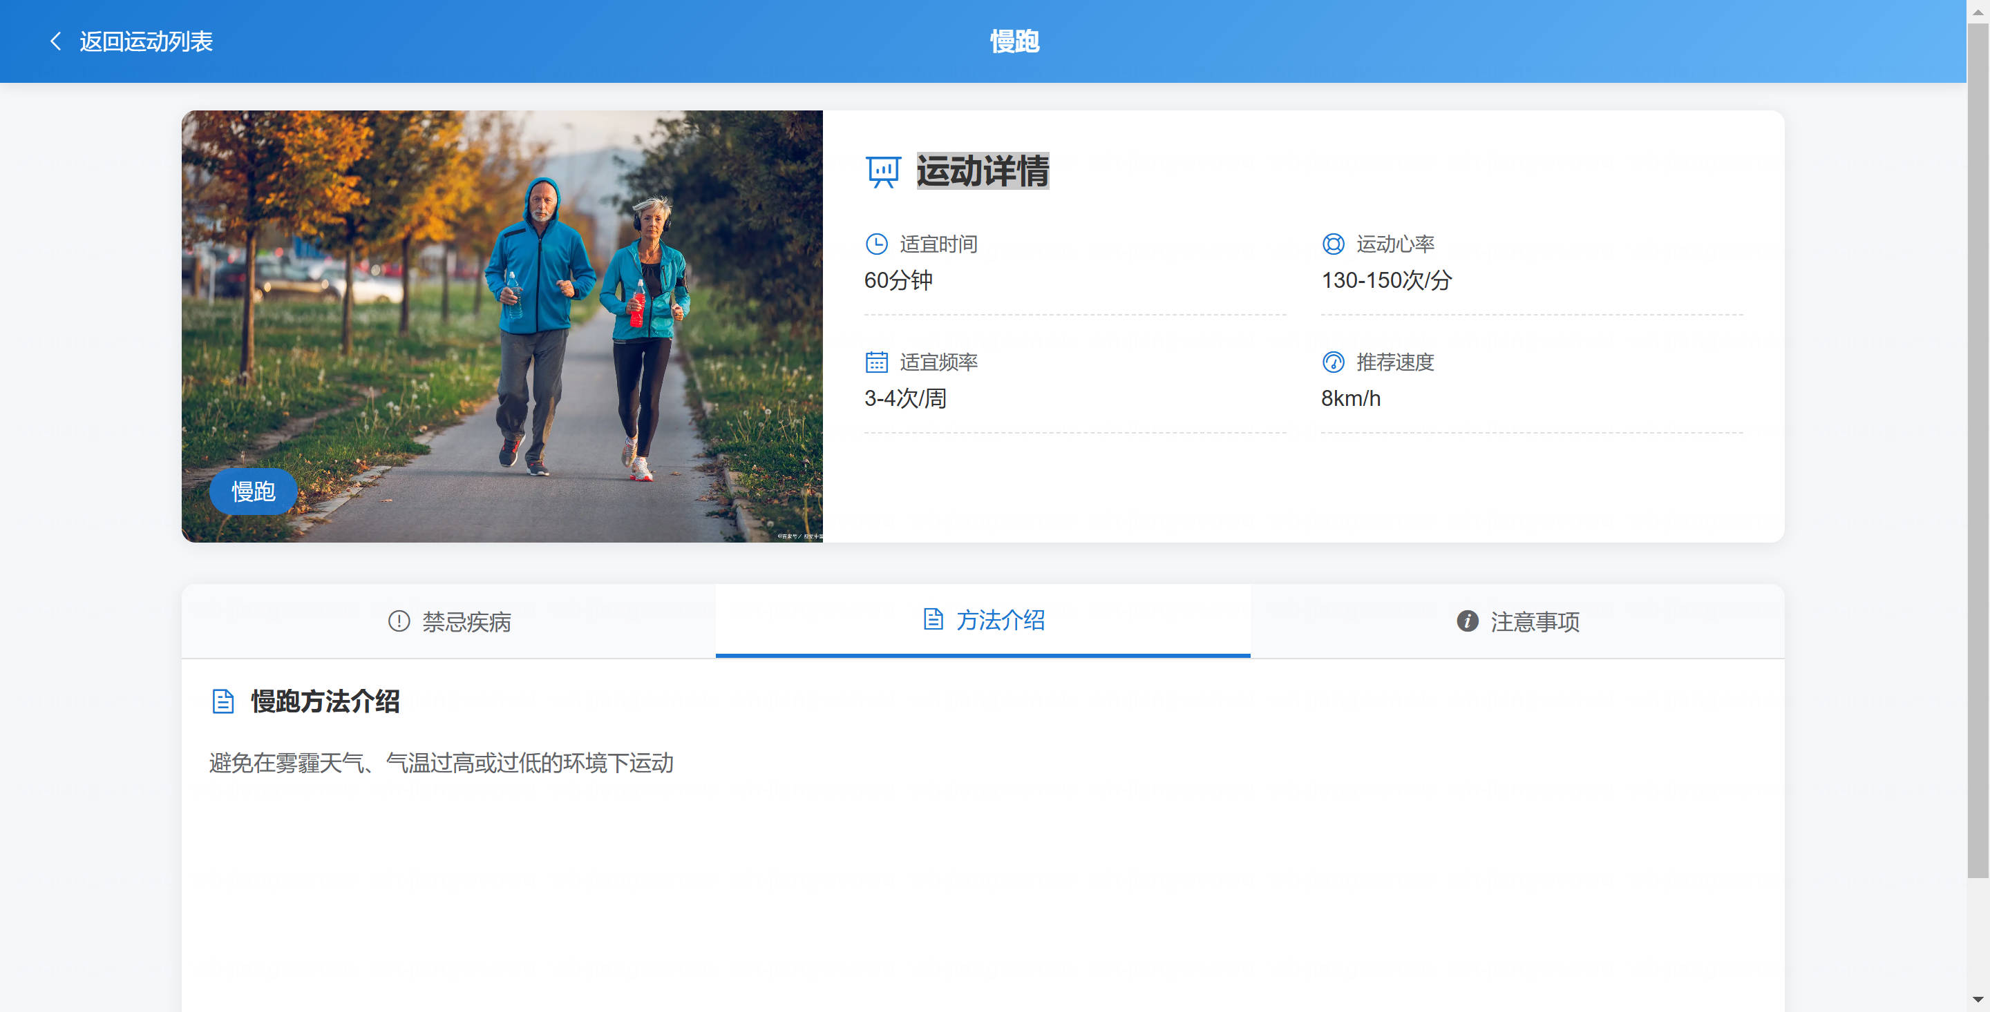Click the vertical scrollbar thumb
Viewport: 1990px width, 1012px height.
pyautogui.click(x=1978, y=451)
